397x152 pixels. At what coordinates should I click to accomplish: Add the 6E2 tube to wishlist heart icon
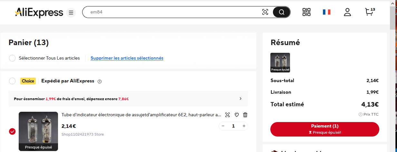pos(236,115)
